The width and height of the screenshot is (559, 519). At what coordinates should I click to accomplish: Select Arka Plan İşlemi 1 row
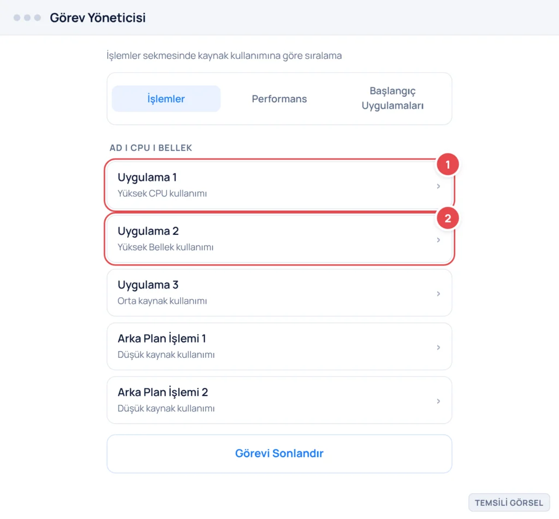[x=279, y=346]
